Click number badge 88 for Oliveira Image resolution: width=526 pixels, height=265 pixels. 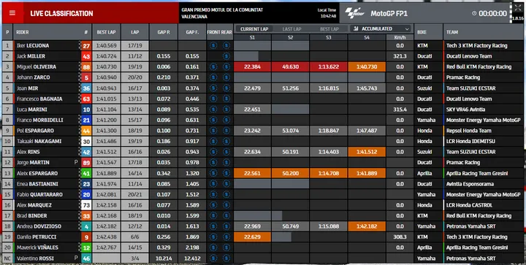click(x=86, y=67)
